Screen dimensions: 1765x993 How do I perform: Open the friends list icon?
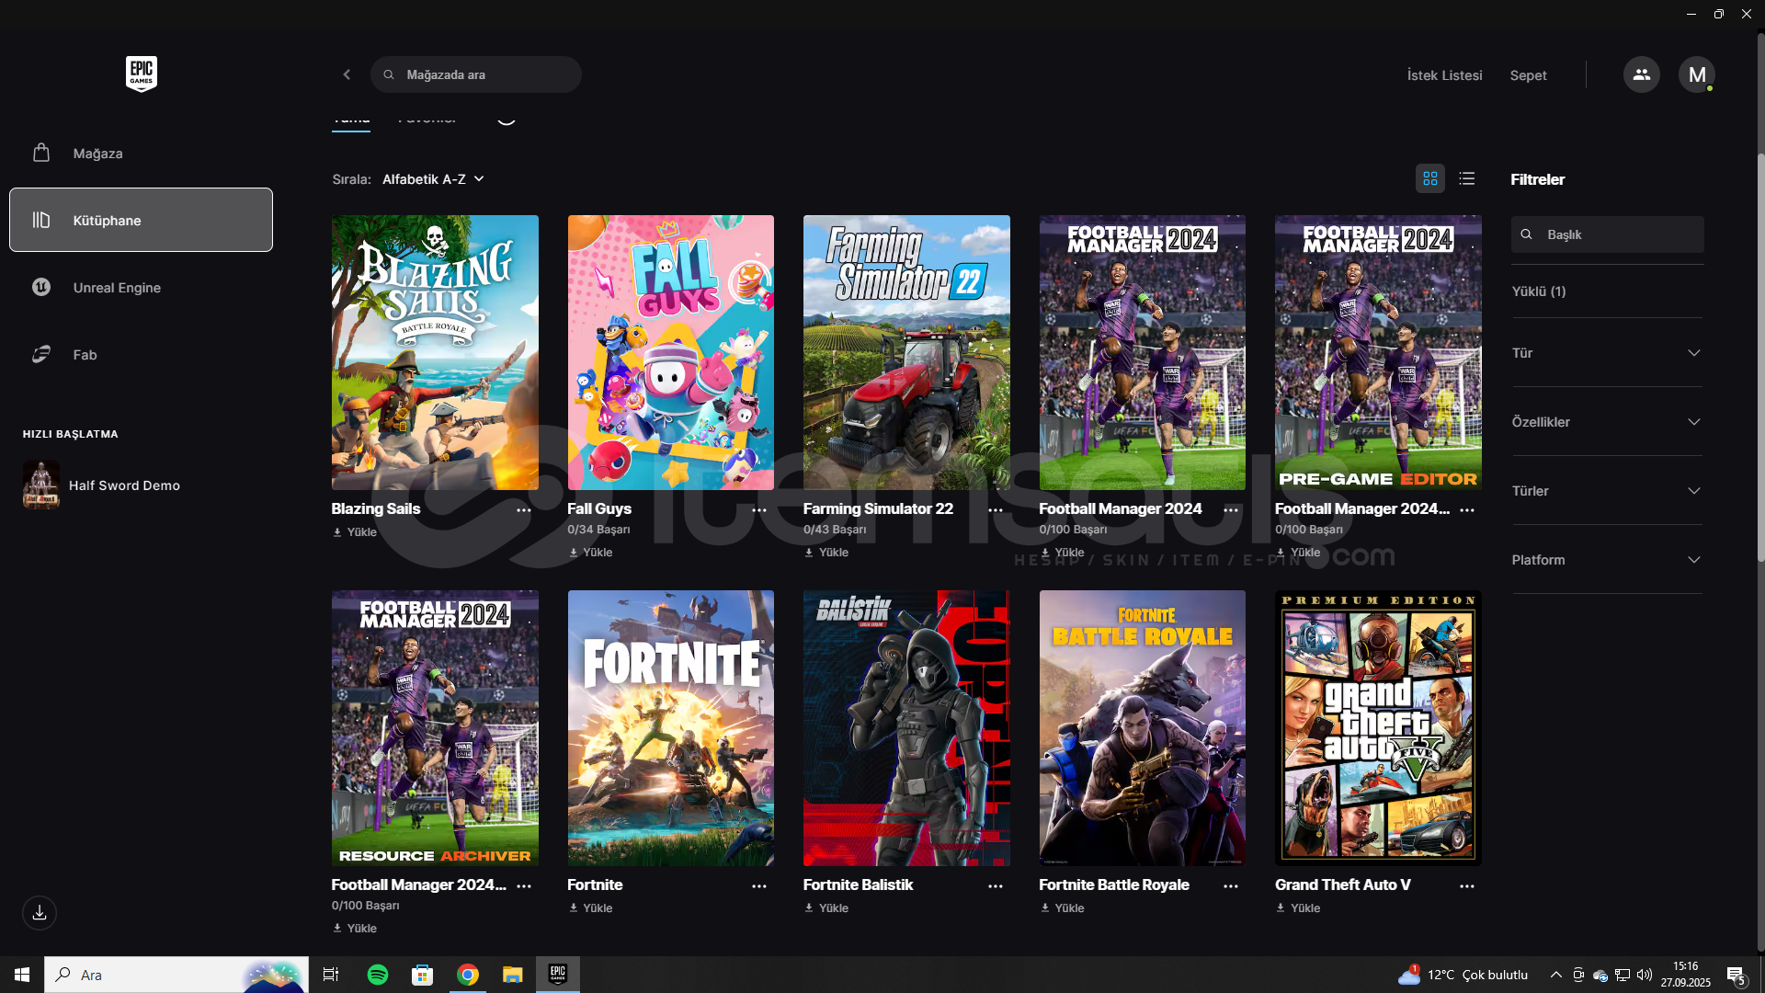pyautogui.click(x=1641, y=74)
